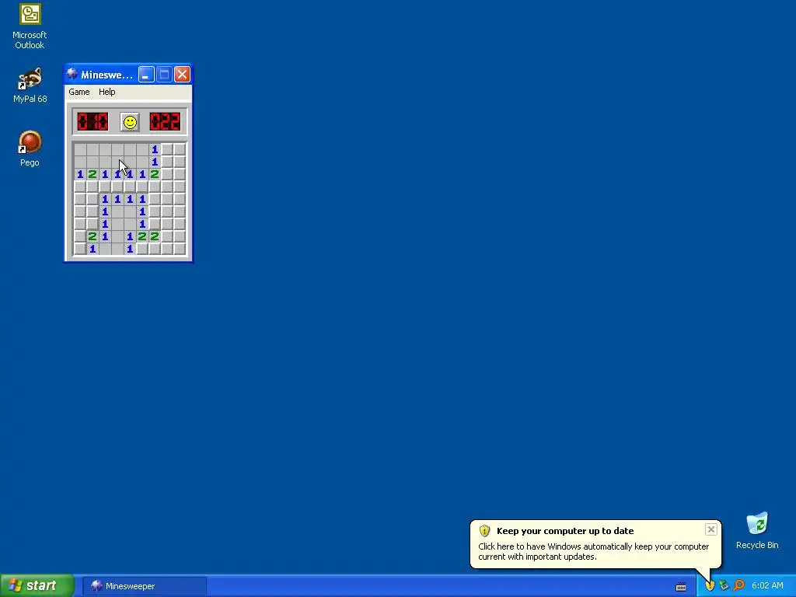This screenshot has width=796, height=597.
Task: Click the Windows start button
Action: point(37,585)
